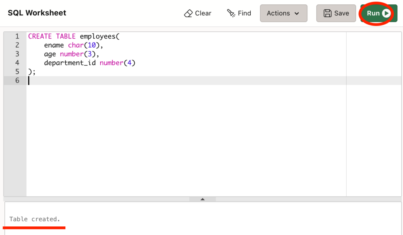Select line number 5 in the gutter
The height and width of the screenshot is (235, 403).
click(17, 72)
